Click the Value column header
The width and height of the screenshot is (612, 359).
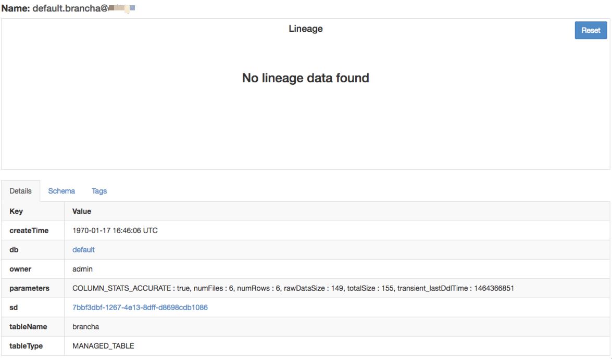point(82,211)
